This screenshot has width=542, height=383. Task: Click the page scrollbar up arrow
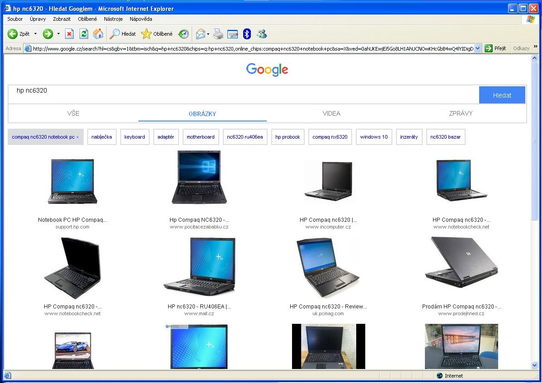(535, 58)
